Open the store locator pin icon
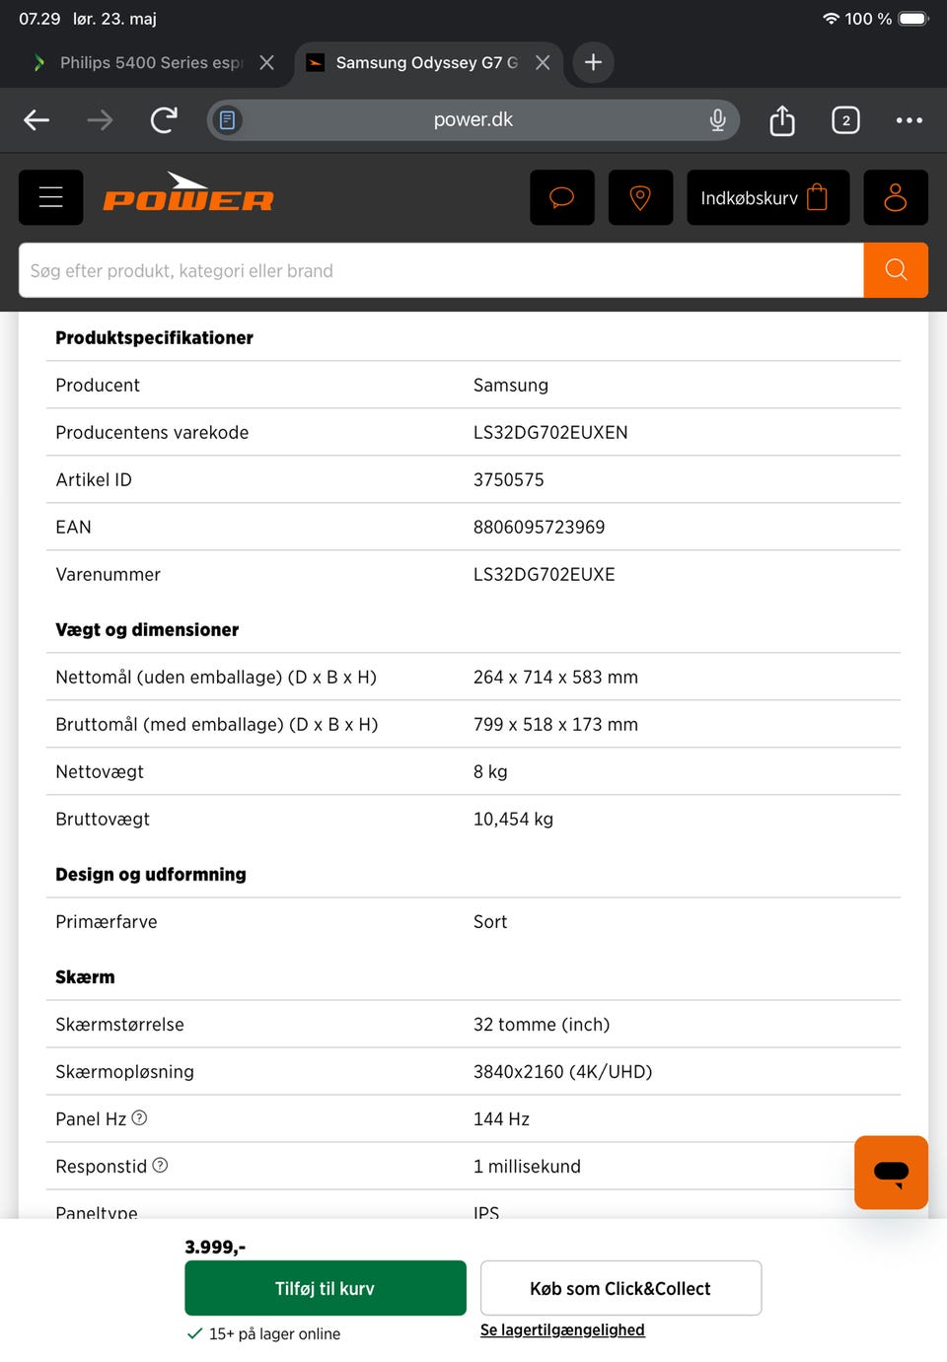The image size is (947, 1362). 640,197
